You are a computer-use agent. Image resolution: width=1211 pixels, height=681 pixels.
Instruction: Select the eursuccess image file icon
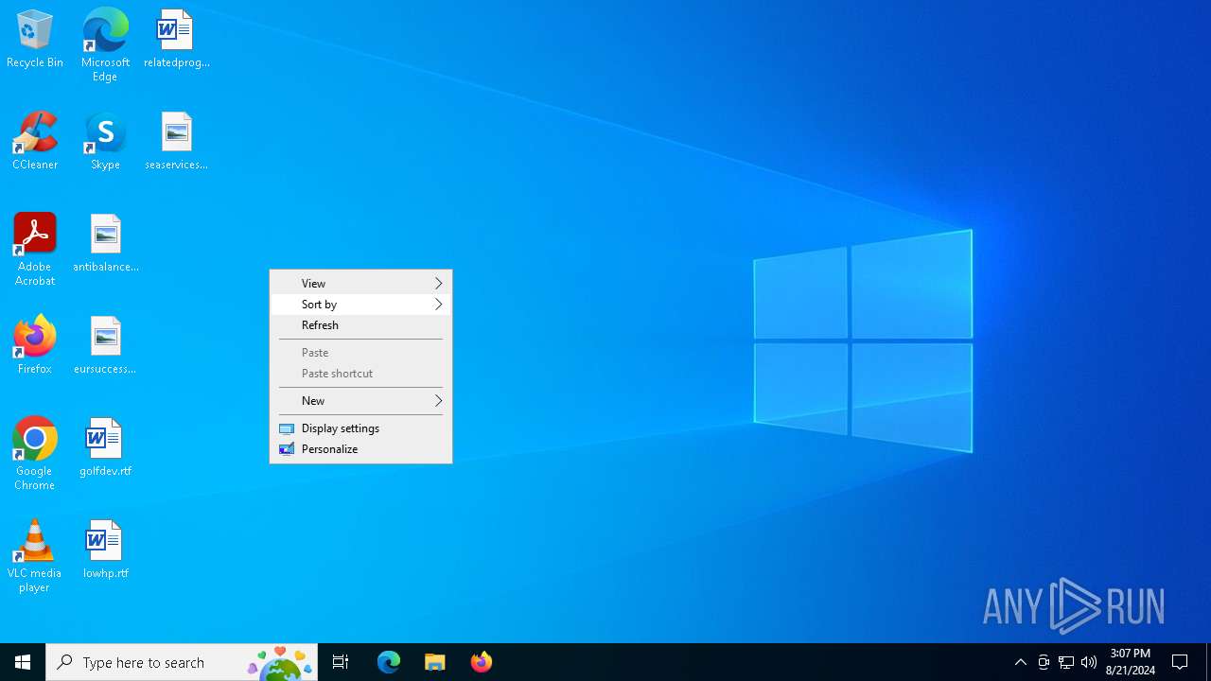click(105, 346)
